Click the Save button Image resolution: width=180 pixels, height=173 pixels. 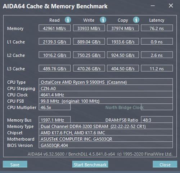click(15, 164)
